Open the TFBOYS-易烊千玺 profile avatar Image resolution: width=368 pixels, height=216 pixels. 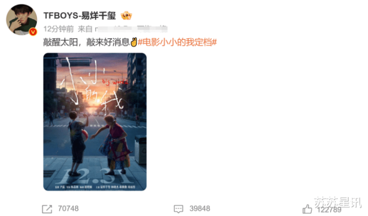[x=21, y=20]
